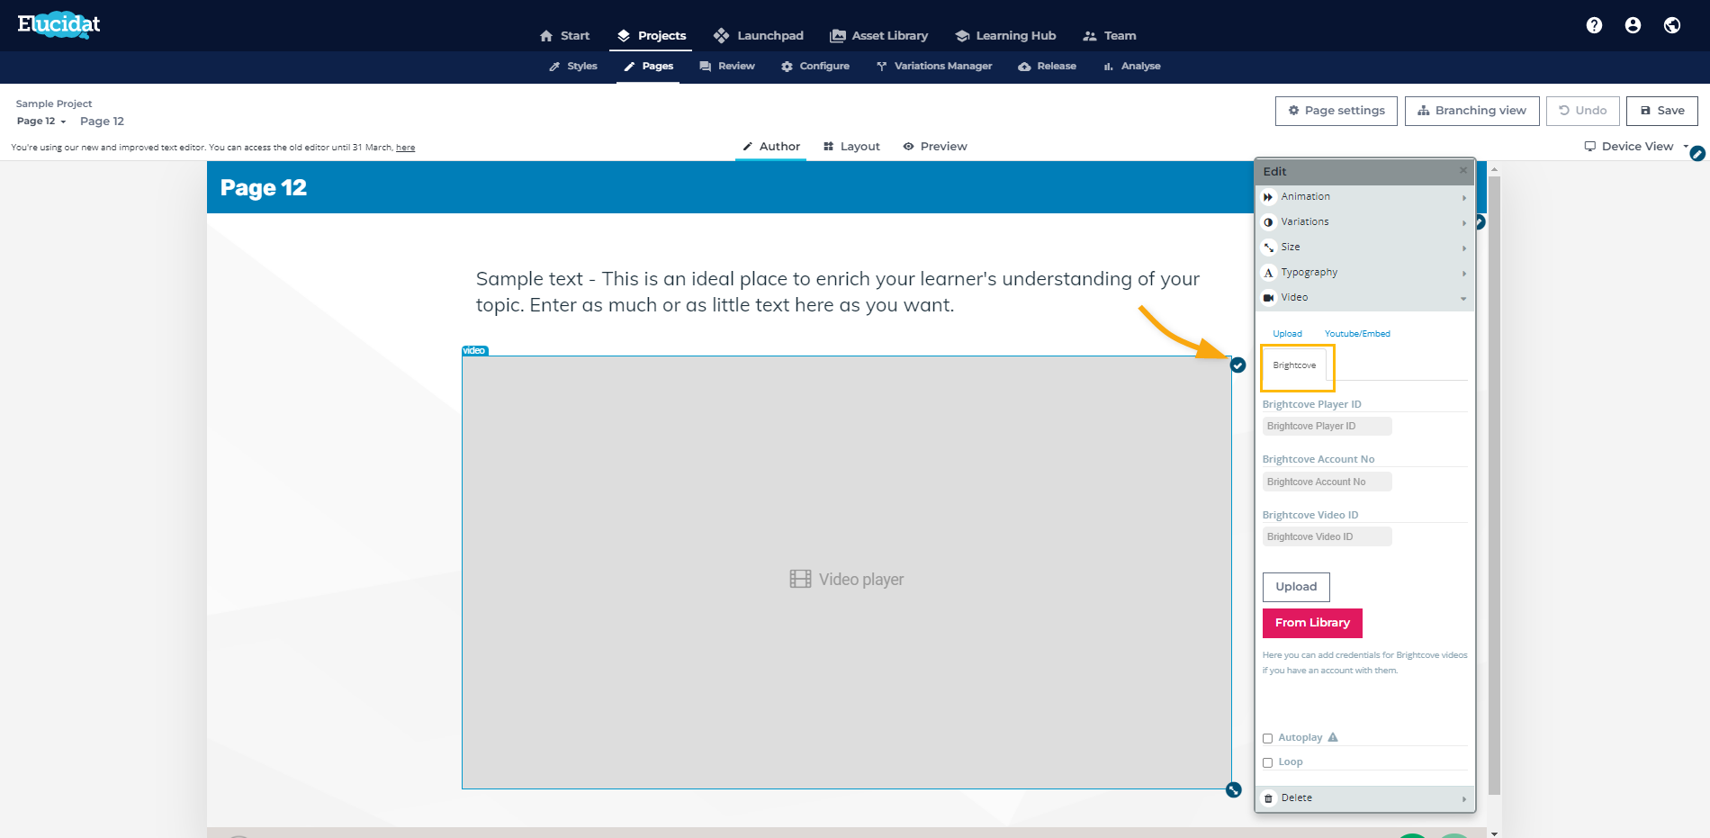
Task: Select the Upload video source tab
Action: pyautogui.click(x=1287, y=334)
